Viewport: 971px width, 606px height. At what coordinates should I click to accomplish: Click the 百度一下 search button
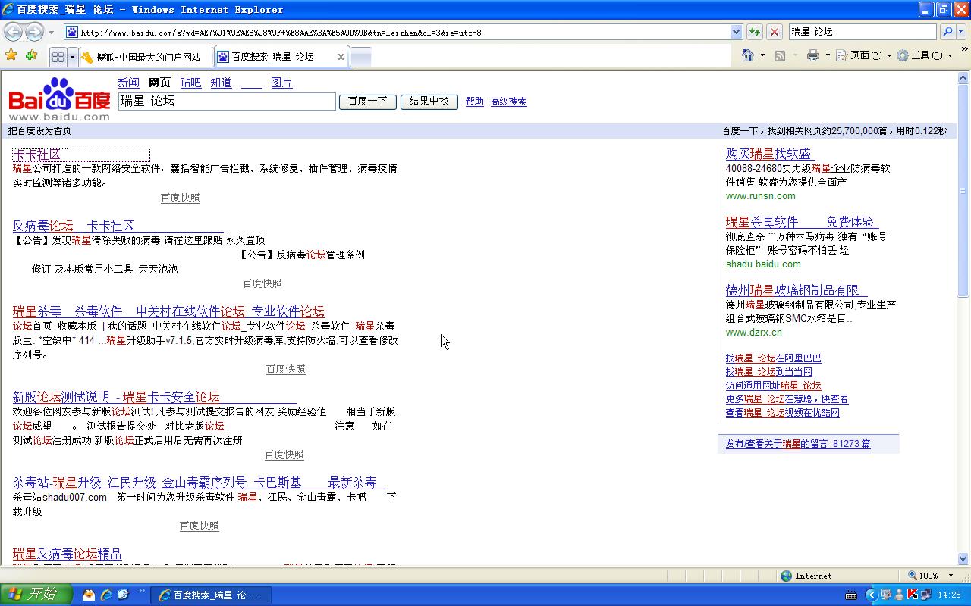[x=367, y=102]
